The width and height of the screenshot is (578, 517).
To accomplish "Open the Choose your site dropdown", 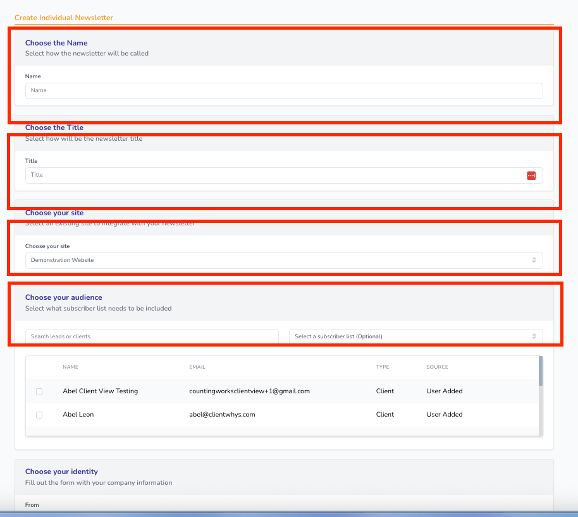I will click(283, 260).
